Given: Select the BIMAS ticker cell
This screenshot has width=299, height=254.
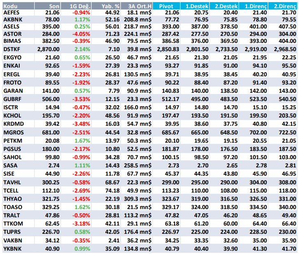Looking at the screenshot, I should 18,41.
